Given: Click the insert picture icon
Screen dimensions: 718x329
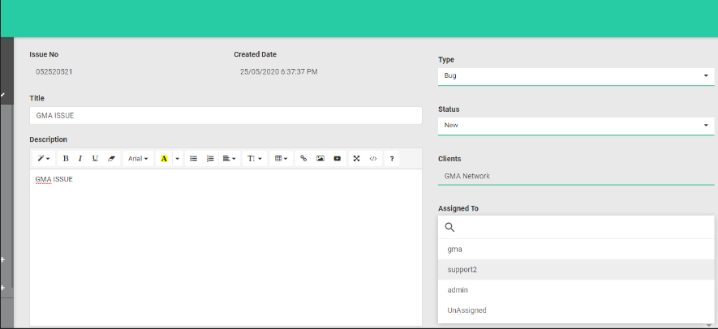Looking at the screenshot, I should tap(320, 159).
